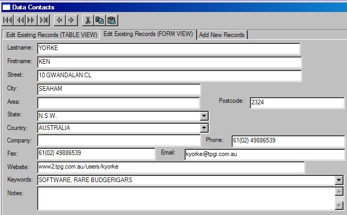347x215 pixels.
Task: Go to the first record
Action: (8, 20)
